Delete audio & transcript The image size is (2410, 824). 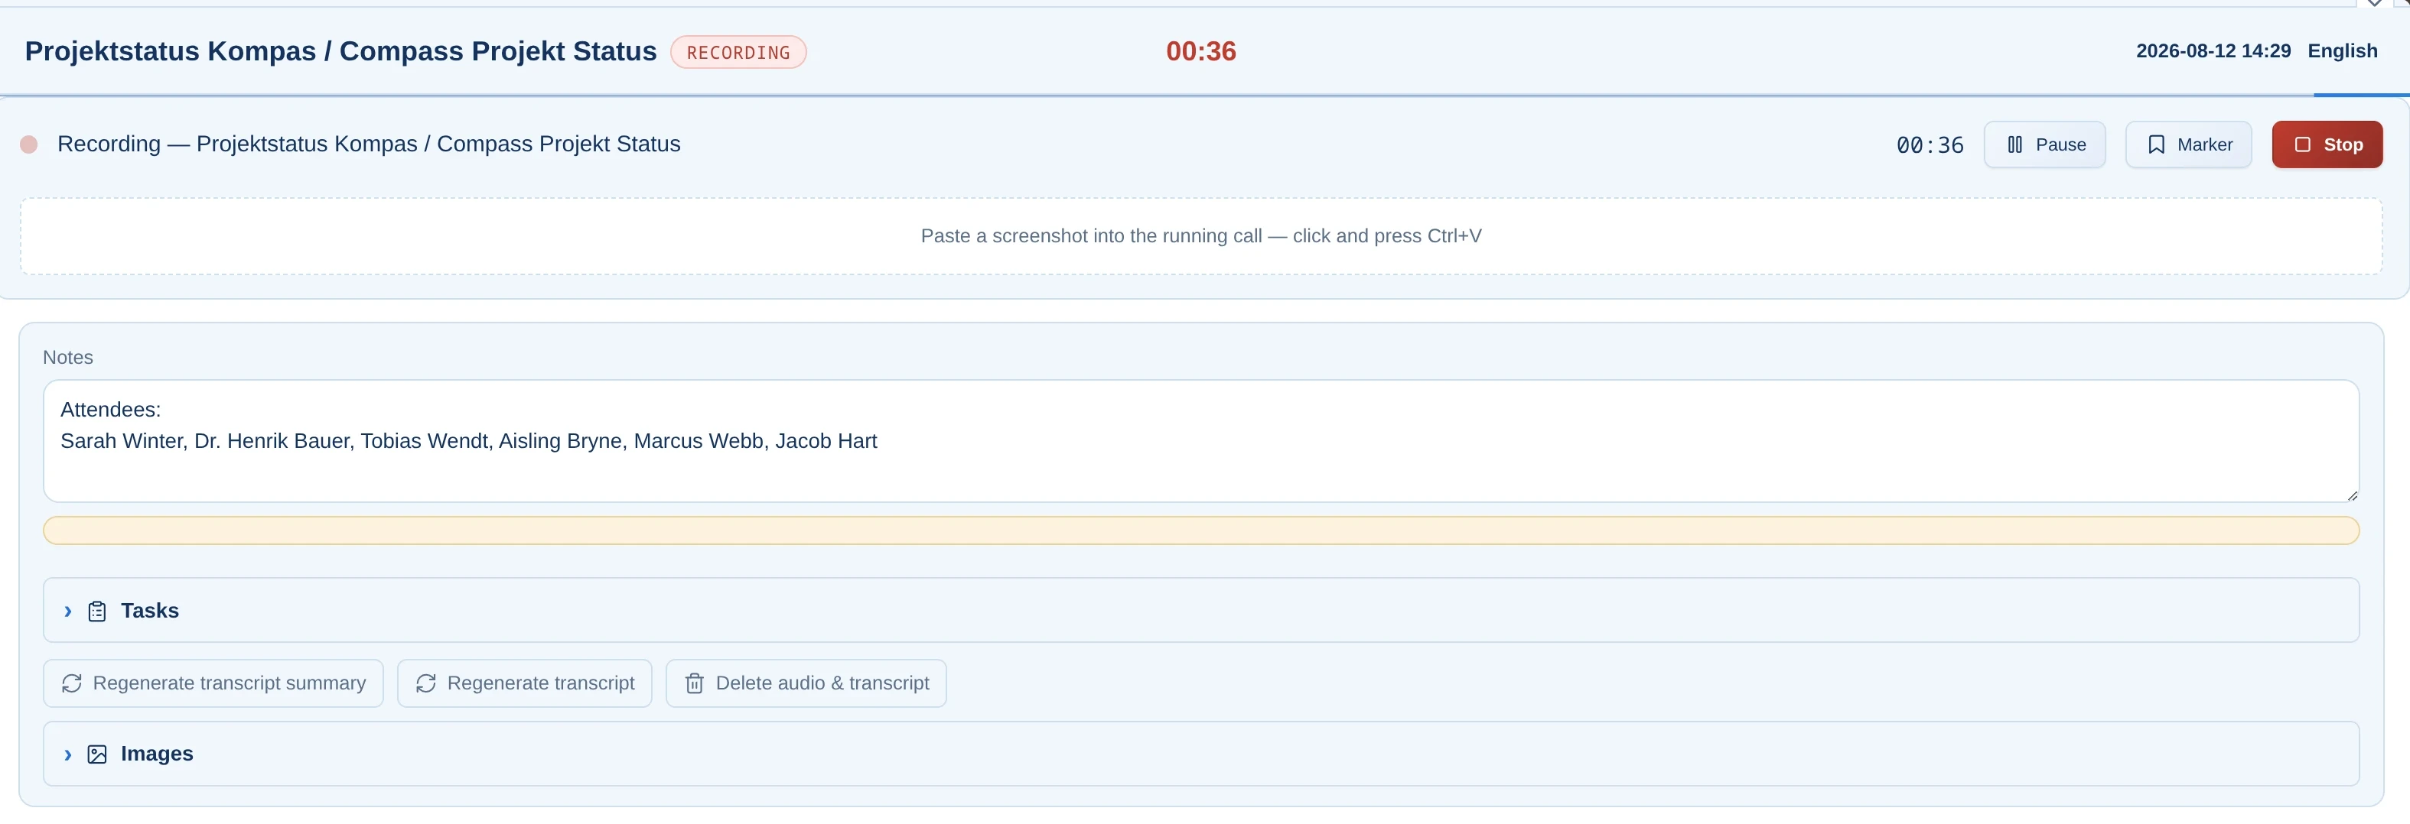pos(806,684)
